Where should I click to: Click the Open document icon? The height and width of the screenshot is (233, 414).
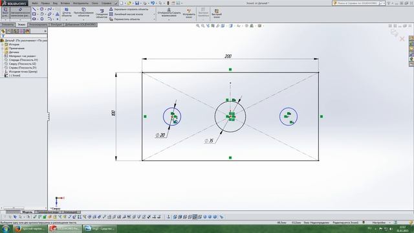[x=129, y=3]
